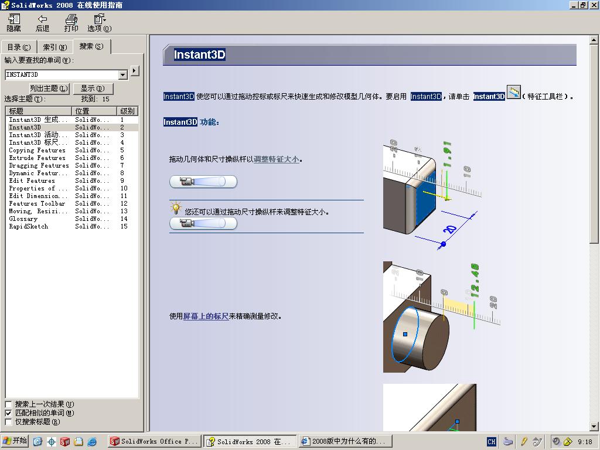
Task: Click the lightbulb tip icon
Action: click(x=176, y=209)
